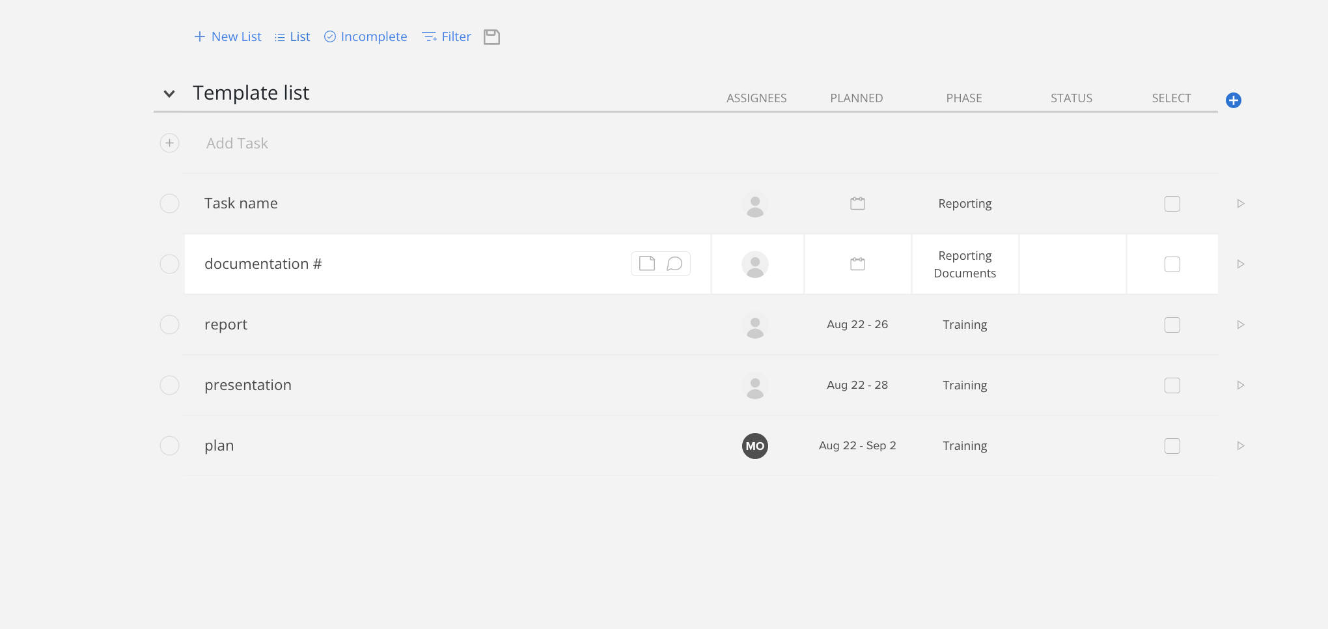Check the select checkbox for report
Screen dimensions: 1328x629
[x=1172, y=324]
